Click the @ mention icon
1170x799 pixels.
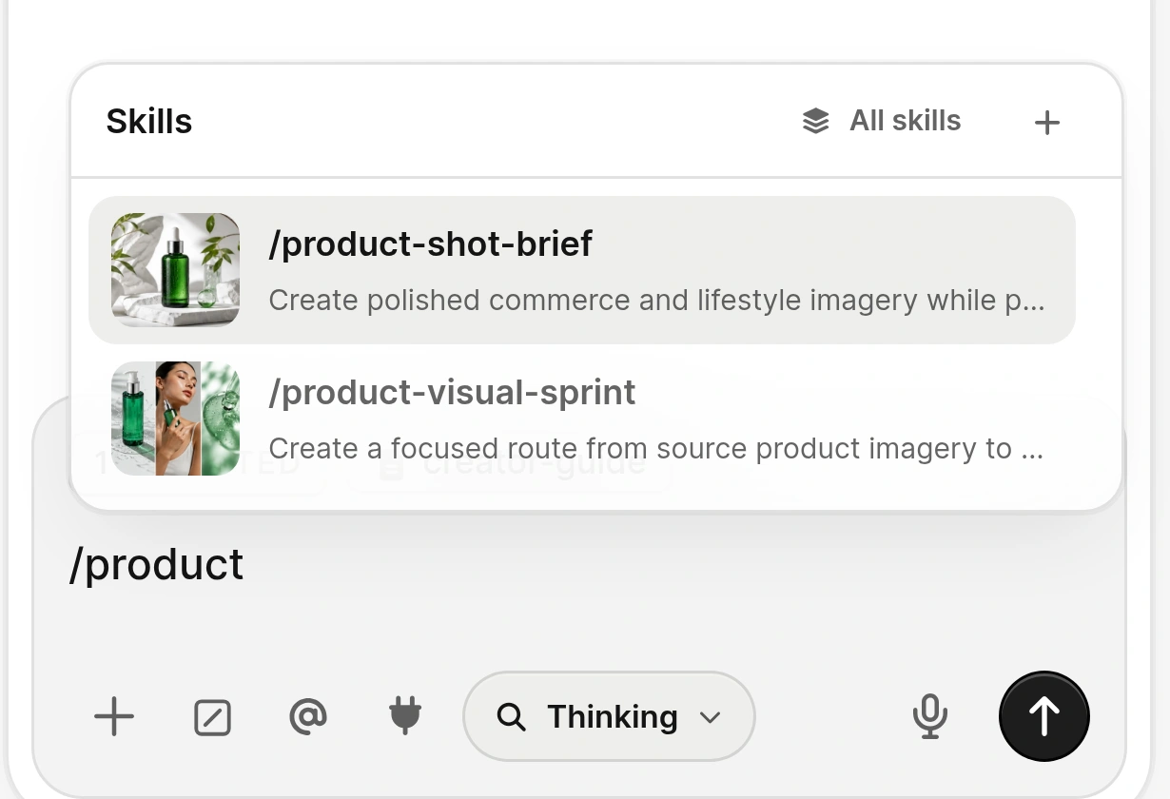tap(308, 716)
